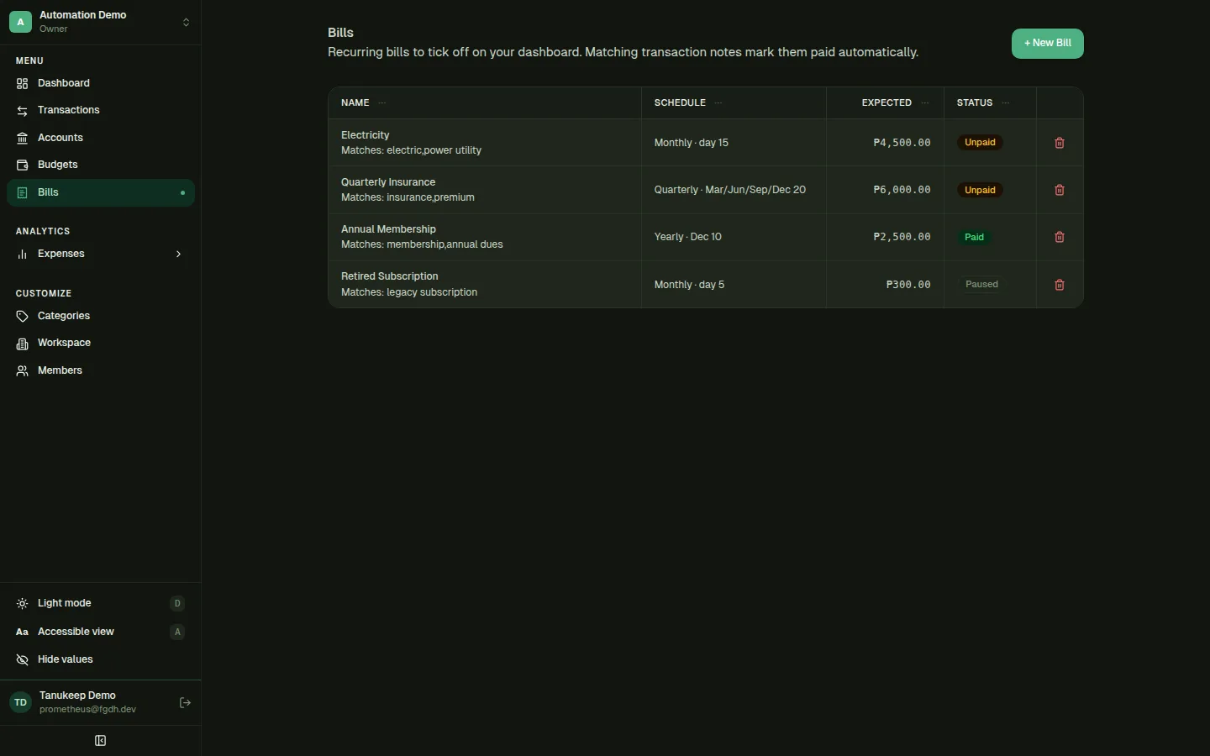Viewport: 1210px width, 756px height.
Task: Toggle Annual Membership Paid status badge
Action: [x=975, y=238]
